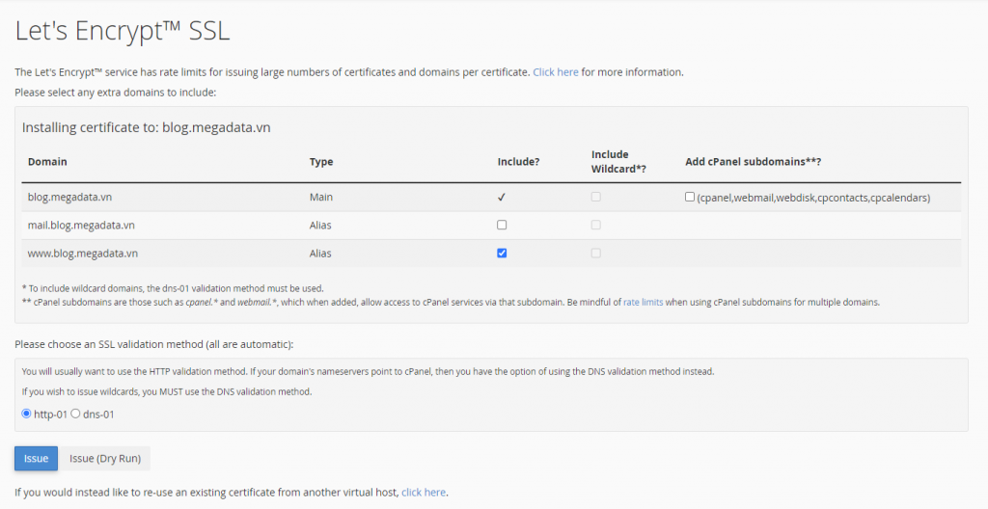Click the 'MUST use the DNS validation method' note
Screen dimensions: 988x509
point(166,391)
